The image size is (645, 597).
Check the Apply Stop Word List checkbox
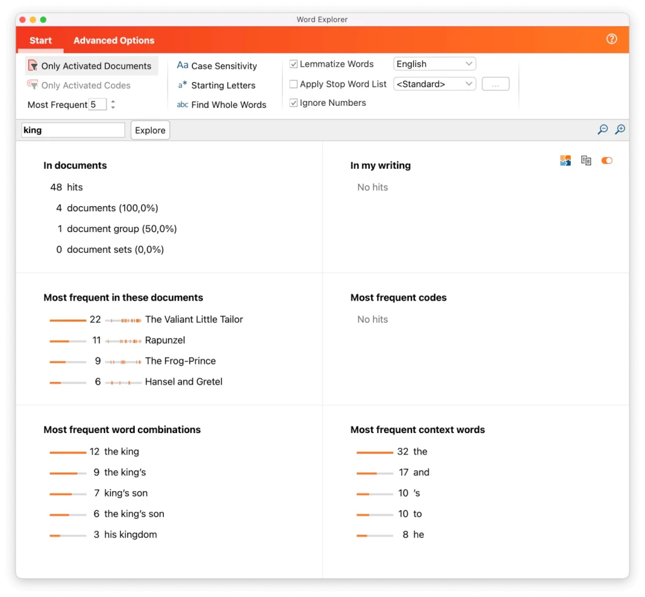294,84
